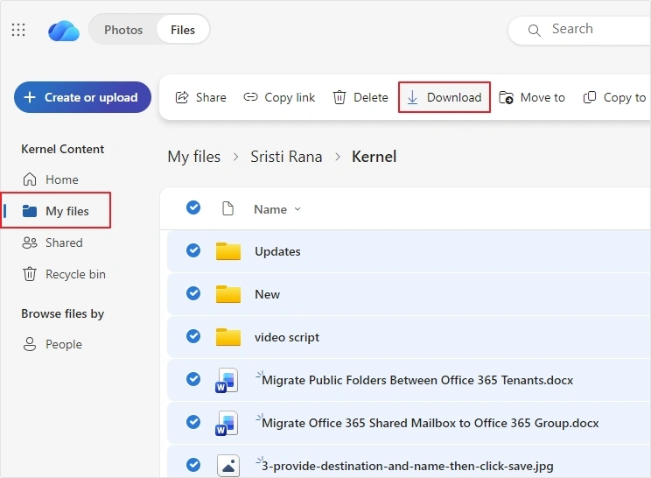Click the Move to button
651x478 pixels.
pos(532,97)
